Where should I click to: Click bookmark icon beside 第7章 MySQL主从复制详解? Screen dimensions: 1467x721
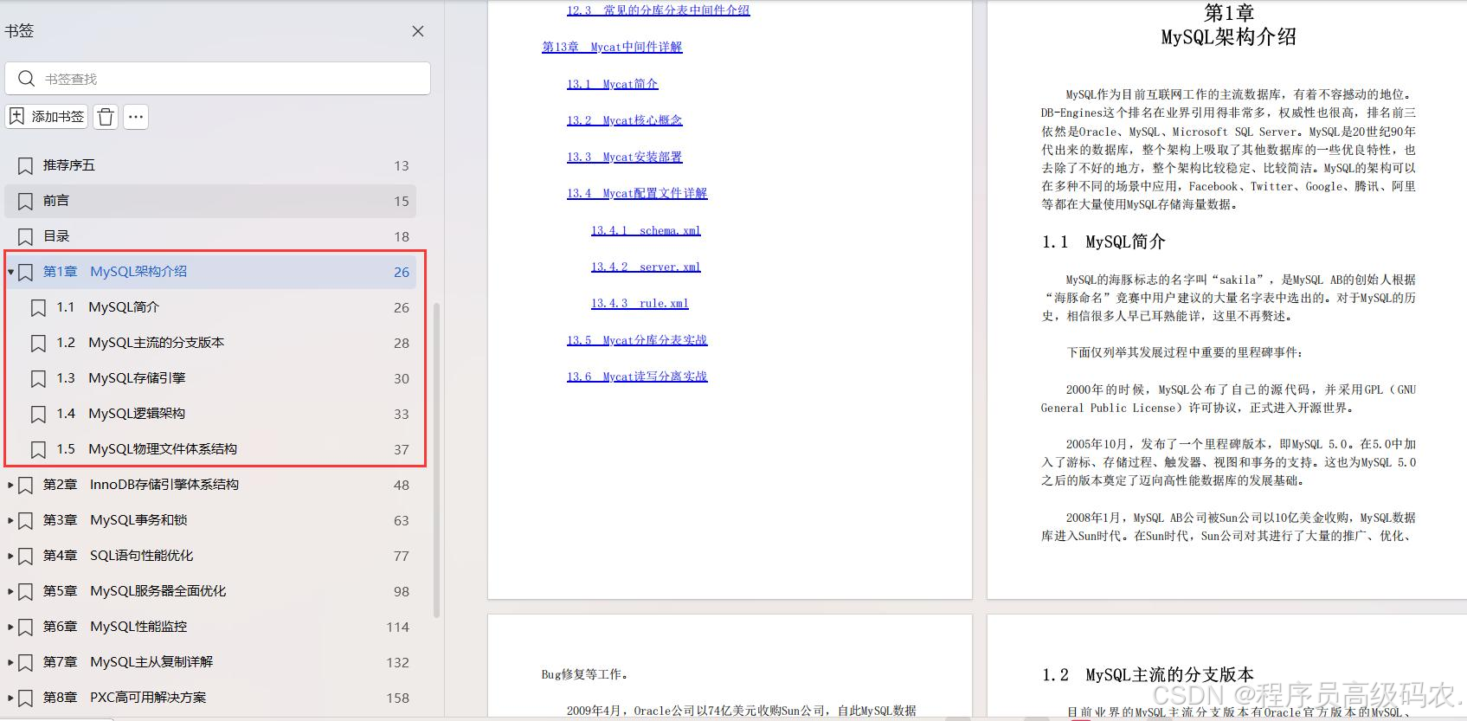tap(26, 662)
